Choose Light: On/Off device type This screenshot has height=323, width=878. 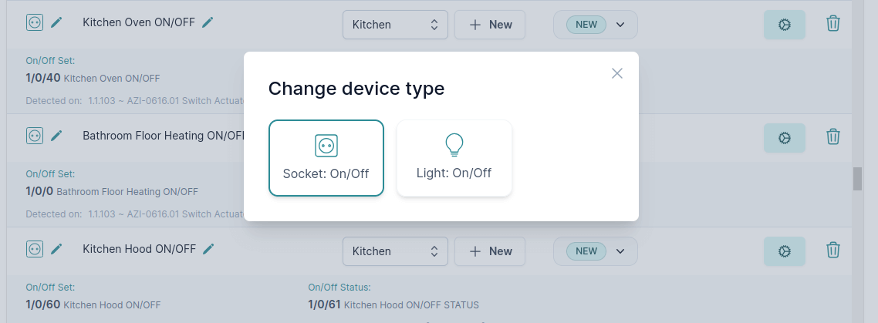coord(454,158)
